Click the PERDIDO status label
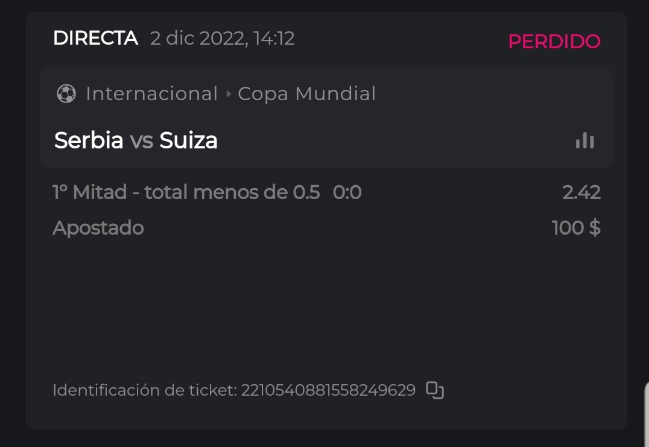 pyautogui.click(x=554, y=41)
